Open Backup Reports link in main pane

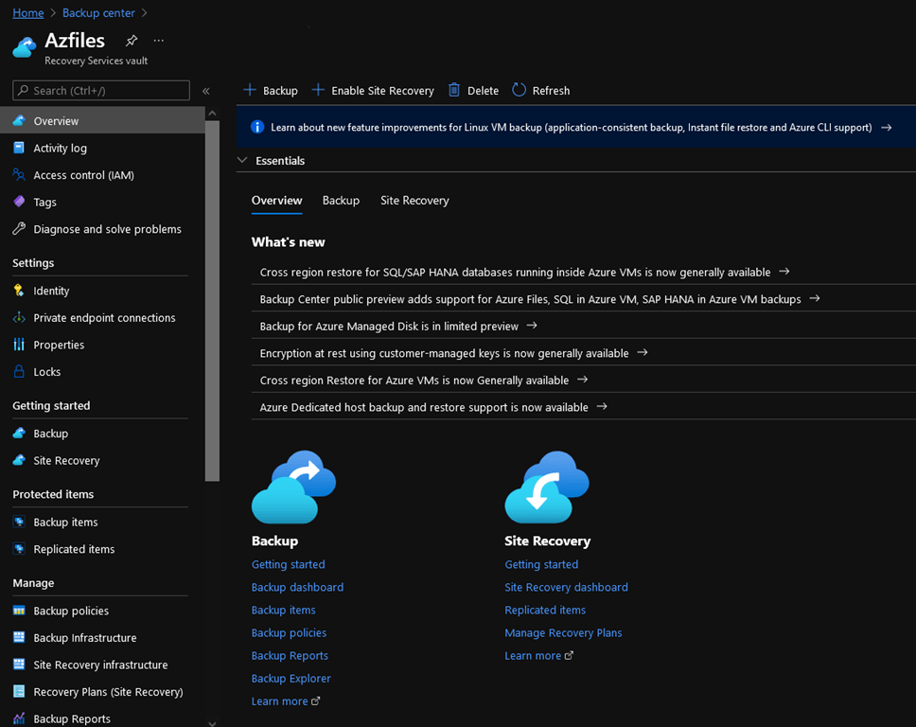click(290, 656)
